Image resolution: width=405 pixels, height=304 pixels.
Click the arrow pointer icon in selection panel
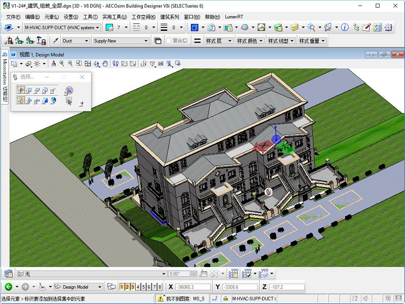69,101
